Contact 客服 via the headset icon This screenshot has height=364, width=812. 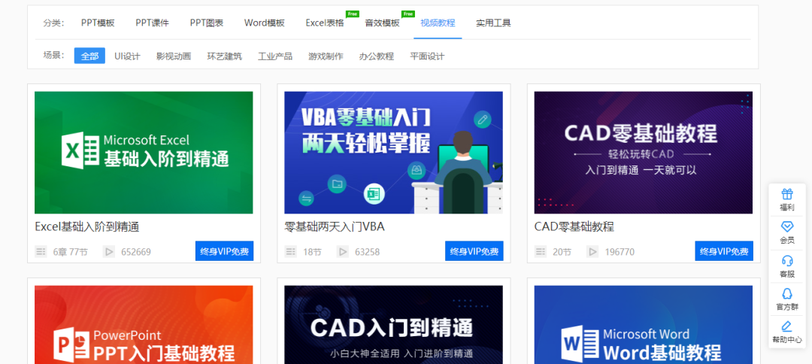point(787,260)
